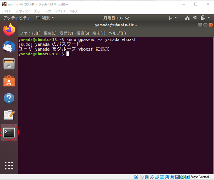The image size is (214, 180).
Task: Click the Right Control host key label
Action: pos(200,177)
